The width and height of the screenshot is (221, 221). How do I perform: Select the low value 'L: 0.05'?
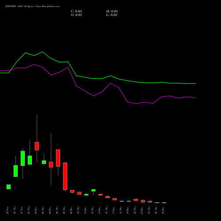pyautogui.click(x=112, y=15)
